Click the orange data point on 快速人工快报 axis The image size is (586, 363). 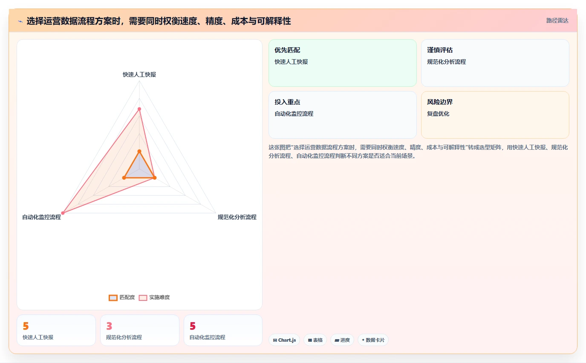click(x=139, y=151)
